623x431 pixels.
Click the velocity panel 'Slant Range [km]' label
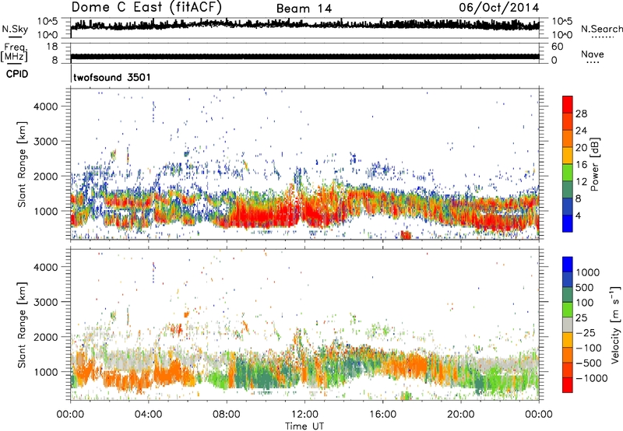[x=22, y=325]
